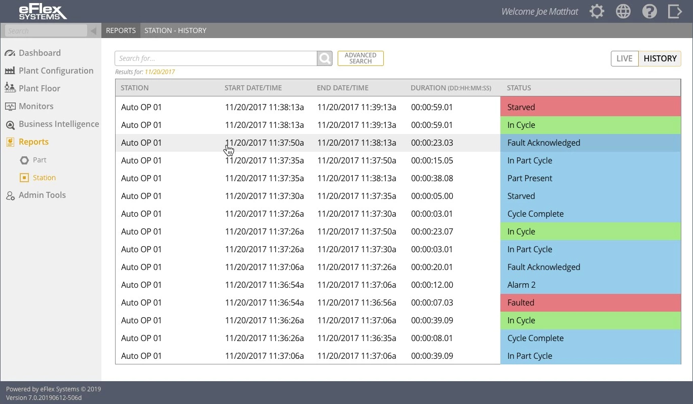Click the Plant Configuration factory icon

(x=10, y=71)
